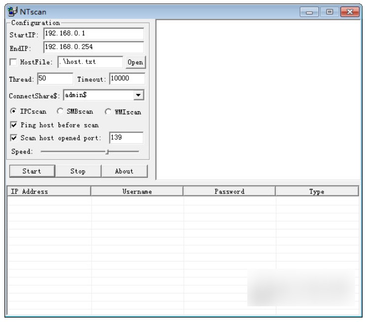Image resolution: width=369 pixels, height=322 pixels.
Task: Minimize the NTscan window
Action: (x=309, y=12)
